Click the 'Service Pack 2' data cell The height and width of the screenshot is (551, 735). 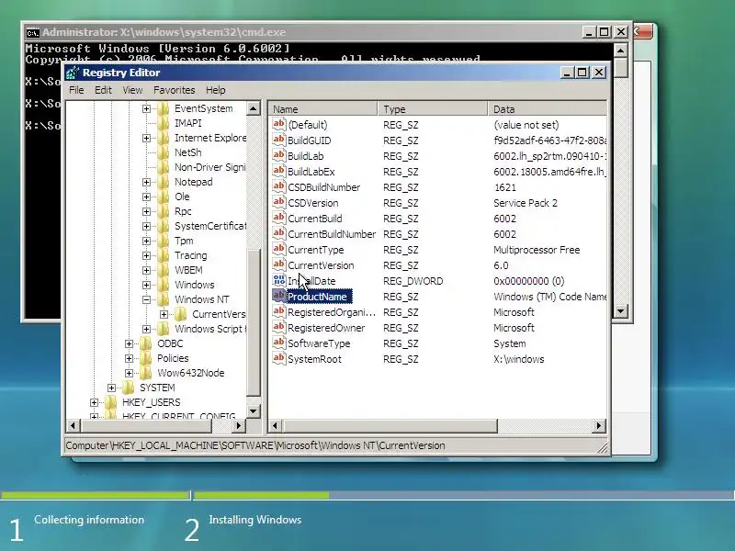coord(525,203)
